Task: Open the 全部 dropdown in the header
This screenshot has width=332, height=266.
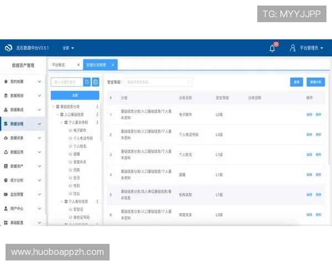Action: coord(68,48)
